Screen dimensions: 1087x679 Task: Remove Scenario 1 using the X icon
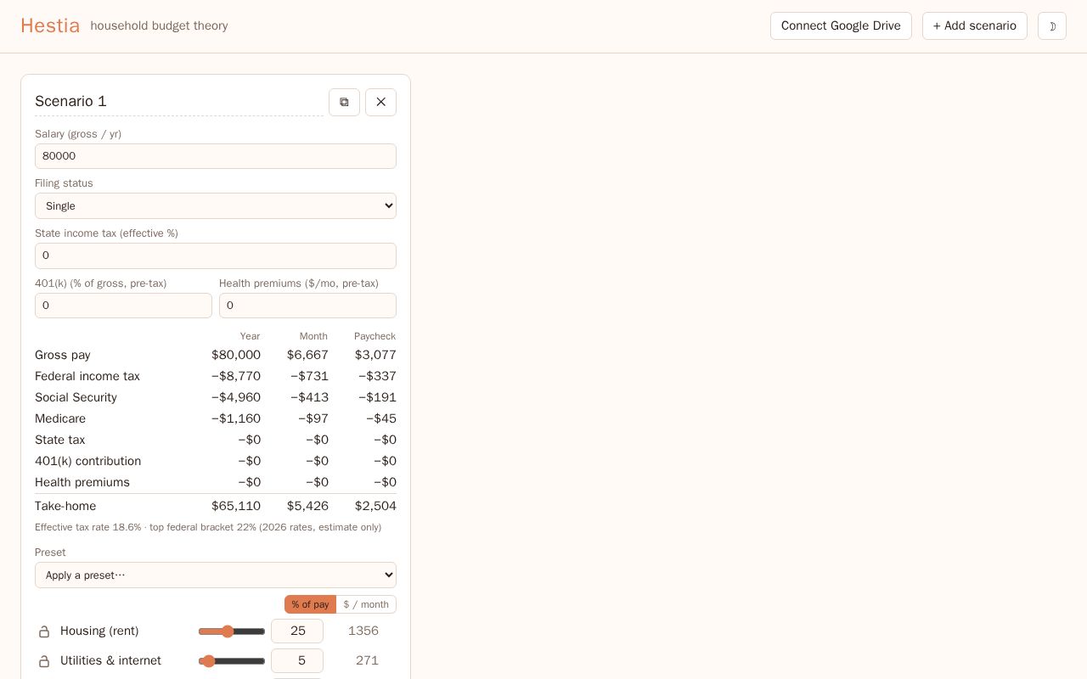tap(380, 102)
